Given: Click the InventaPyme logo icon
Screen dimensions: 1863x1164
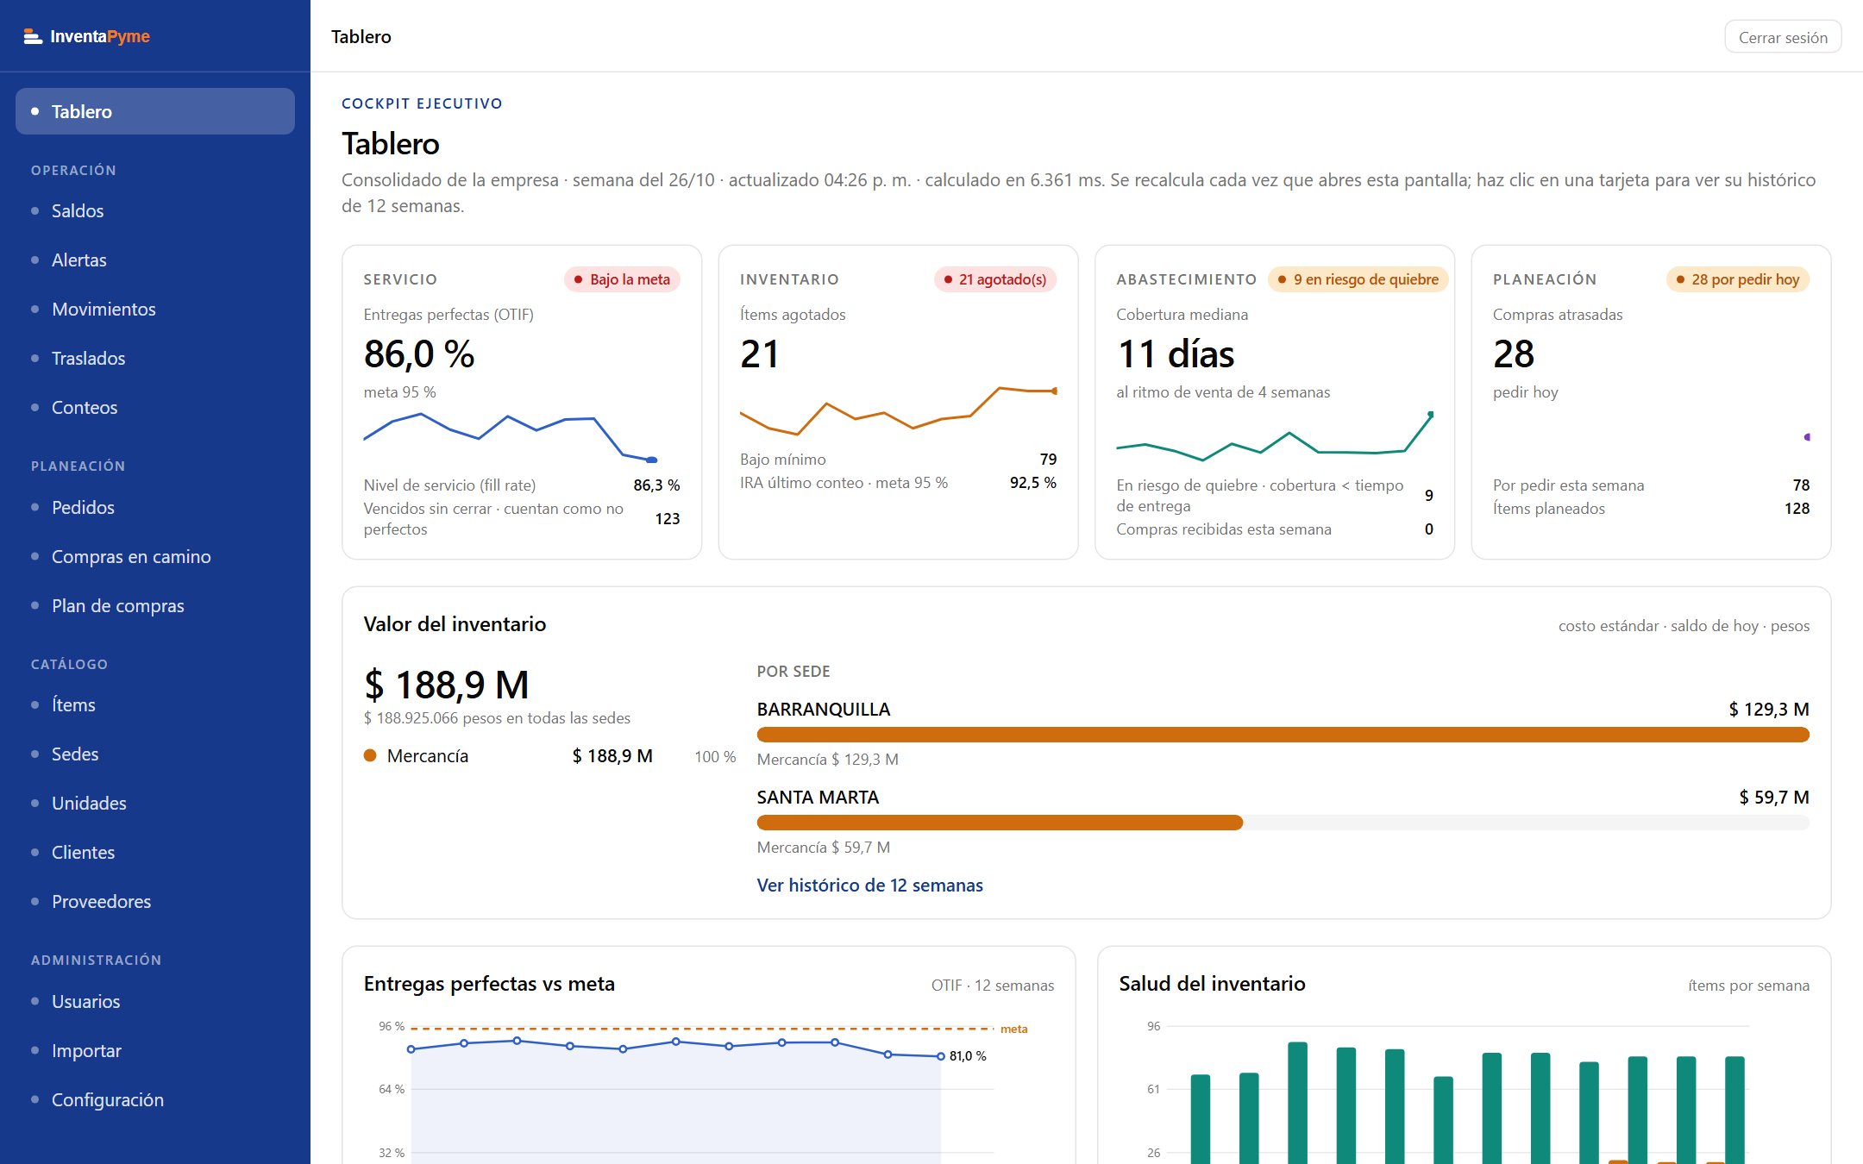Looking at the screenshot, I should 33,36.
